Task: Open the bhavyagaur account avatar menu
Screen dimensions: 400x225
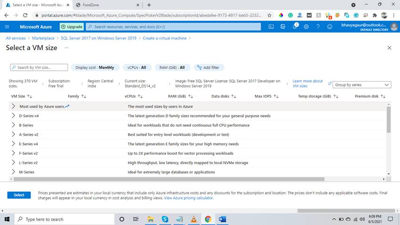Action: tap(394, 26)
